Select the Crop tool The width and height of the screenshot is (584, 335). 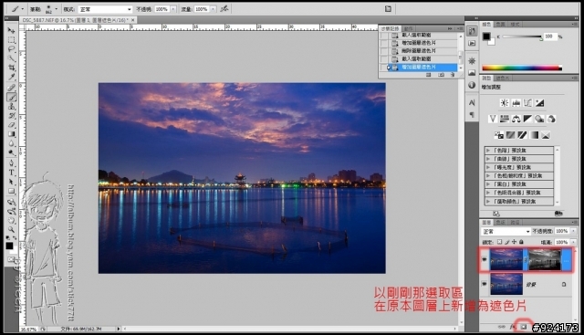(11, 68)
